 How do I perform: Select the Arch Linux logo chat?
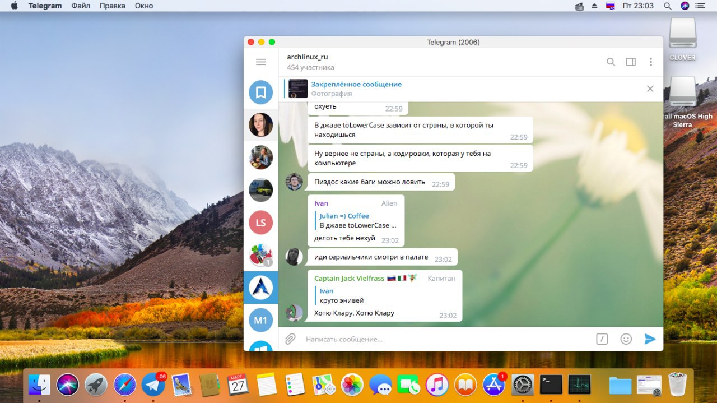click(260, 288)
